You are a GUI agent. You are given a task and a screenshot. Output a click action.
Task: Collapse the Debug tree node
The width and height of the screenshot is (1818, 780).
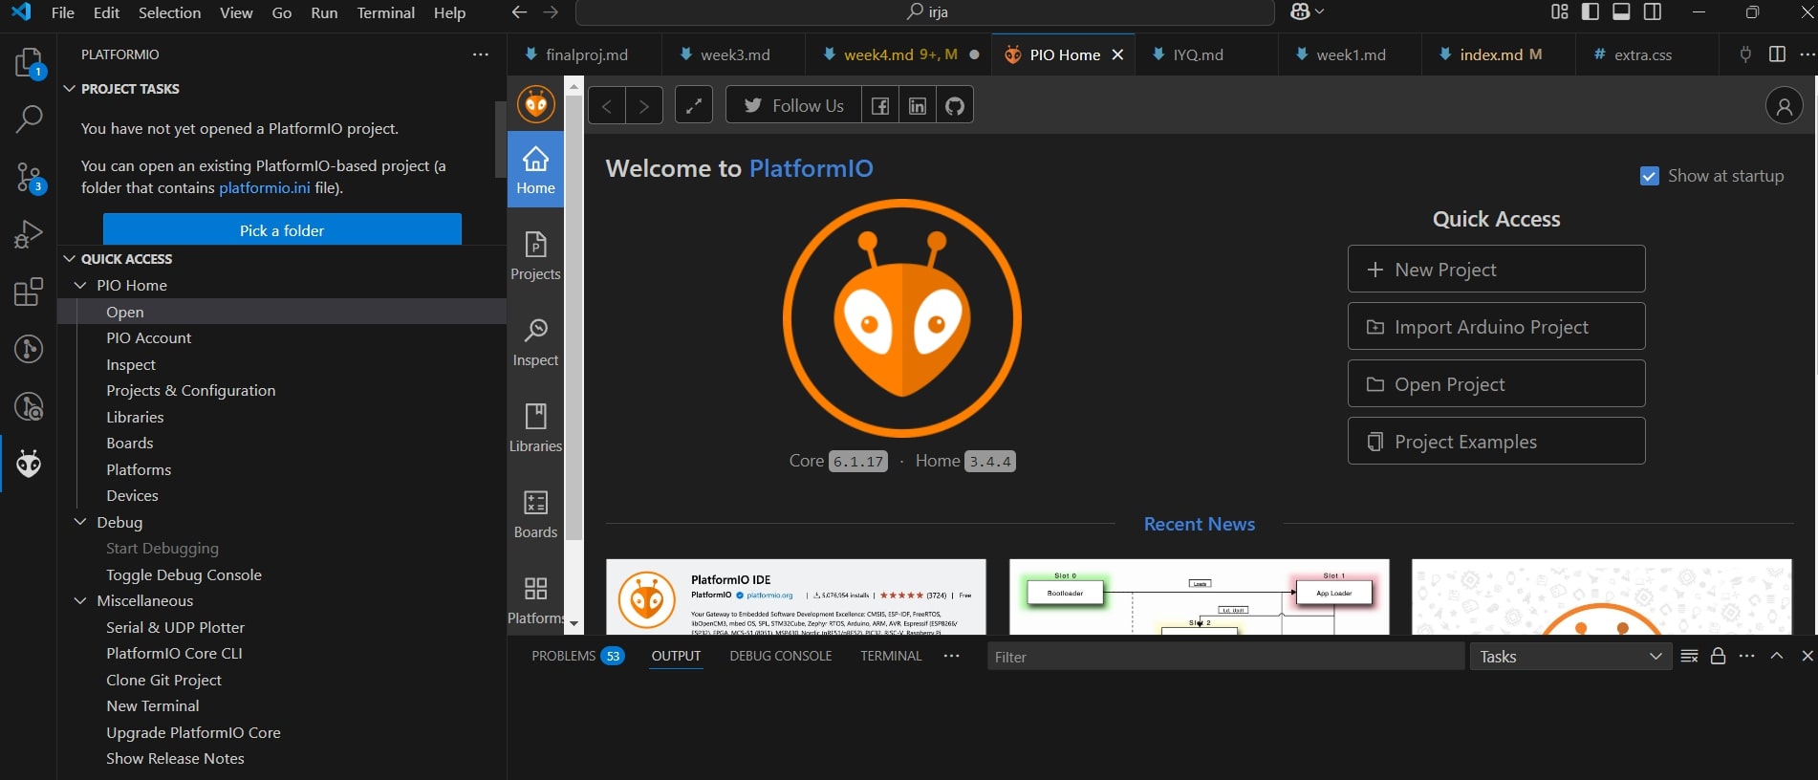(80, 522)
